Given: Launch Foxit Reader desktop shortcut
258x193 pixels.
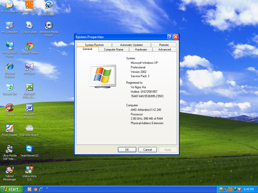Looking at the screenshot, I should tap(10, 131).
